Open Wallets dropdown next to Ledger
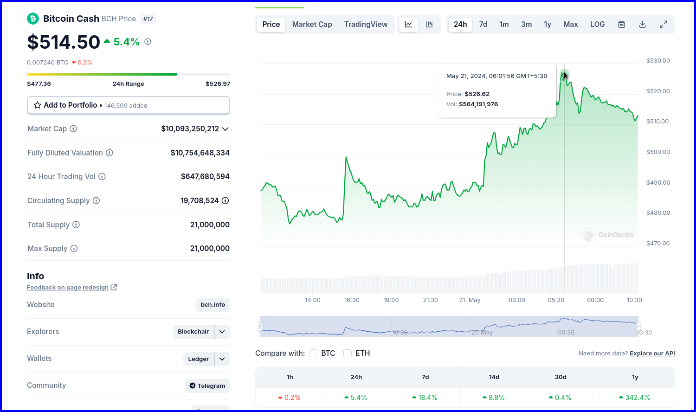Screen dimensions: 696x412 (222, 359)
